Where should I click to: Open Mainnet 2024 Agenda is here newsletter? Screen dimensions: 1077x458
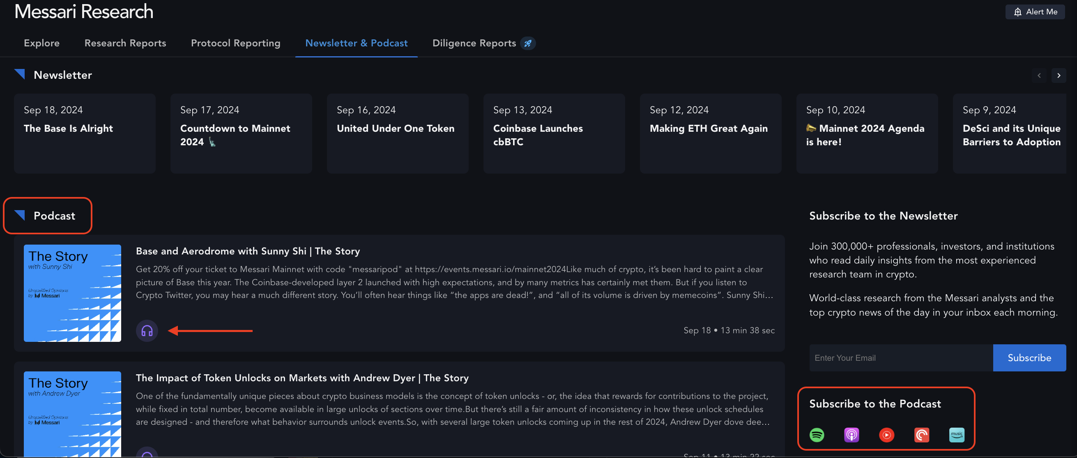(867, 133)
